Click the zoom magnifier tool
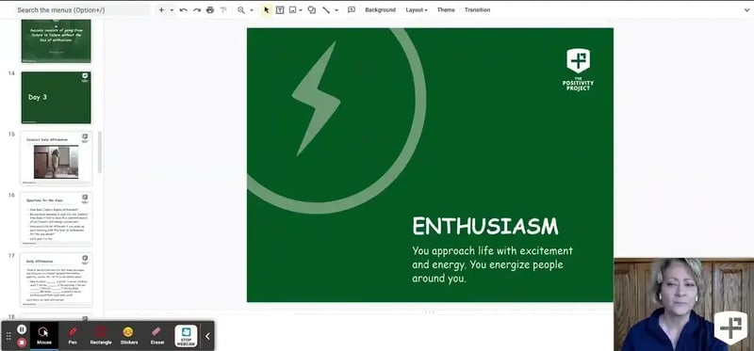754x351 pixels. [241, 10]
